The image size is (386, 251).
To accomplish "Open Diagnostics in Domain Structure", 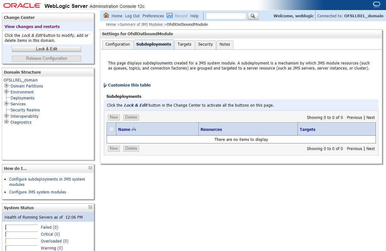I will tap(21, 122).
